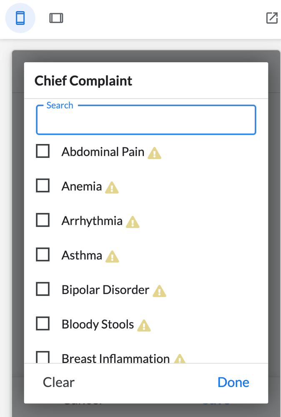Click warning icon beside Anemia

point(112,187)
